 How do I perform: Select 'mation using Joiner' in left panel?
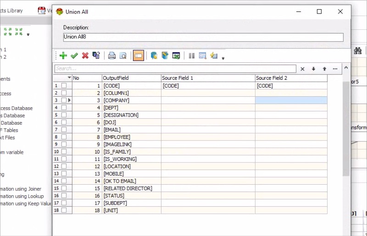21,189
